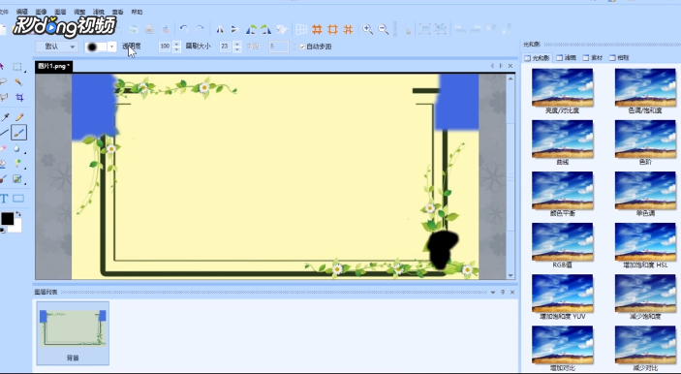
Task: Select the rectangle shape tool
Action: click(18, 199)
